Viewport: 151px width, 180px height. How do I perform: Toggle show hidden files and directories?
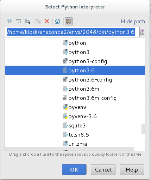tap(69, 21)
